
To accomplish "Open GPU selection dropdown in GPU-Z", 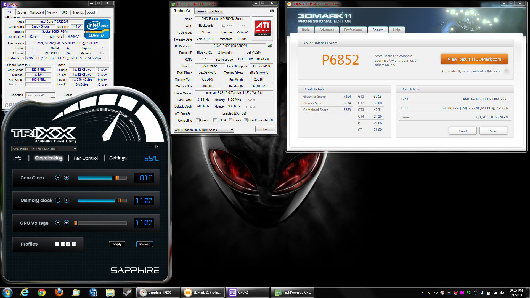I will pos(204,130).
